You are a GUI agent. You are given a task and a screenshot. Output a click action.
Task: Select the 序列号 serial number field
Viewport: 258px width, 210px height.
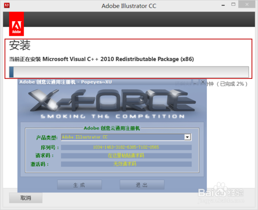(x=126, y=147)
